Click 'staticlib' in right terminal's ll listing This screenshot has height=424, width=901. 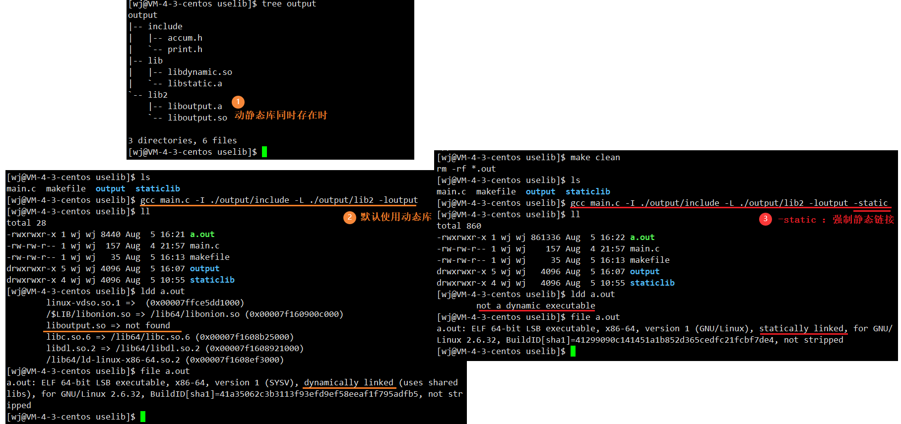652,283
